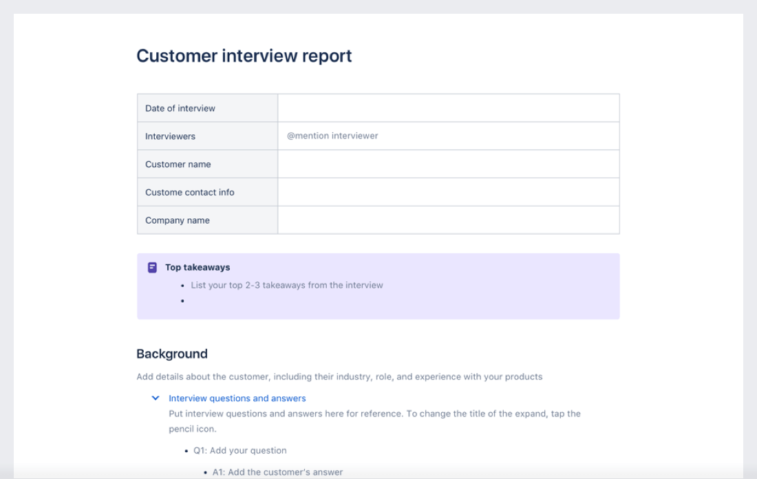
Task: Click the "Top takeaways" bold heading
Action: pos(196,267)
